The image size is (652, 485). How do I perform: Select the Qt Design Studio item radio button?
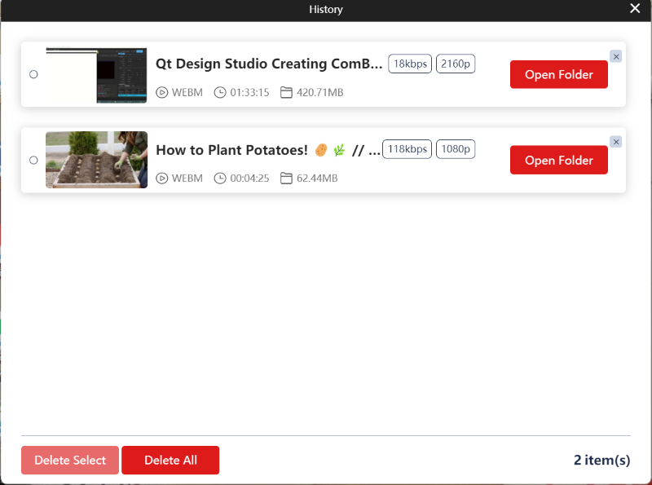point(33,74)
